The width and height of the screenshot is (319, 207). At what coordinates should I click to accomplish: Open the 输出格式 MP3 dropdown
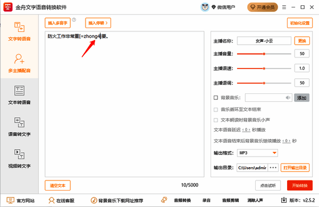[x=257, y=153]
